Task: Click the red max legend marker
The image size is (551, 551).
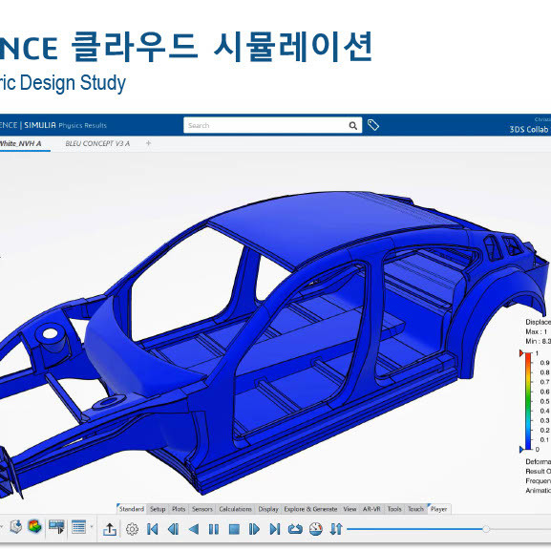Action: tap(521, 353)
